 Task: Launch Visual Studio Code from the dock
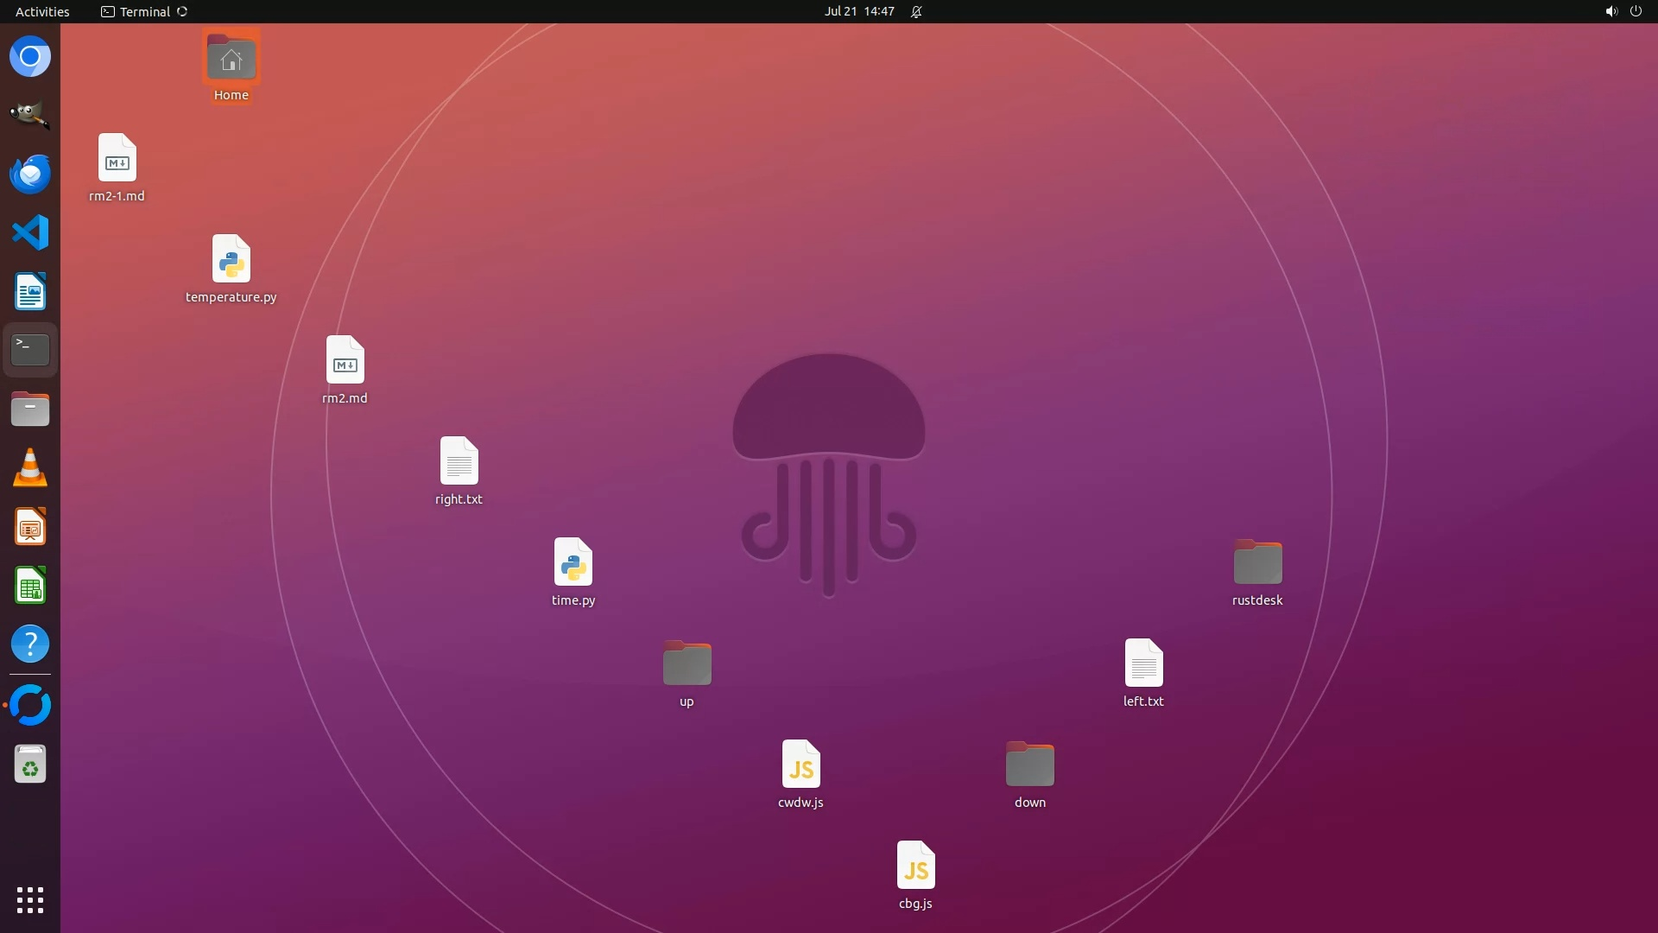pos(30,232)
